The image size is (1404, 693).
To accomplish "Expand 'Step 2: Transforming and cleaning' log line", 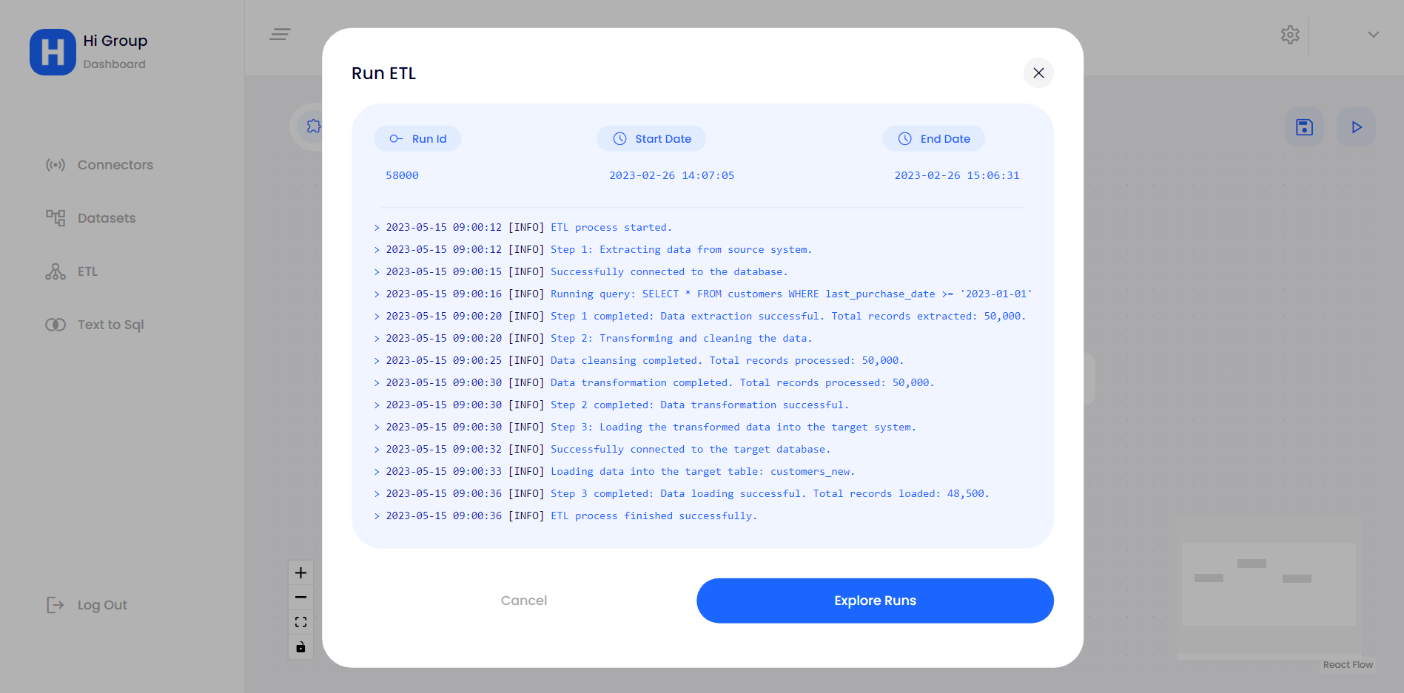I will (377, 339).
